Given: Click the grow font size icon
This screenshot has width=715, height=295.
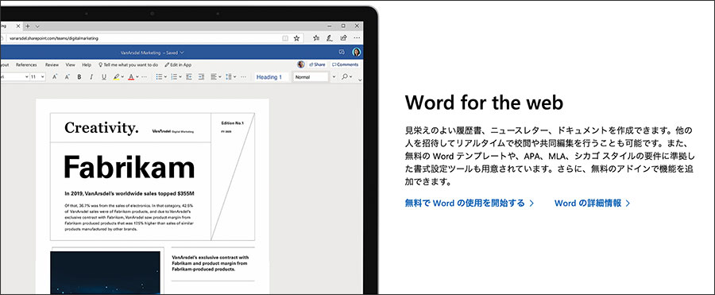Looking at the screenshot, I should [55, 77].
